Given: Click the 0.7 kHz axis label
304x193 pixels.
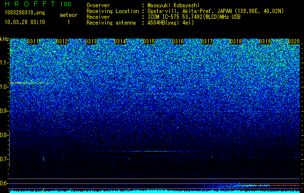Looking at the screenshot, I should 4,159.
